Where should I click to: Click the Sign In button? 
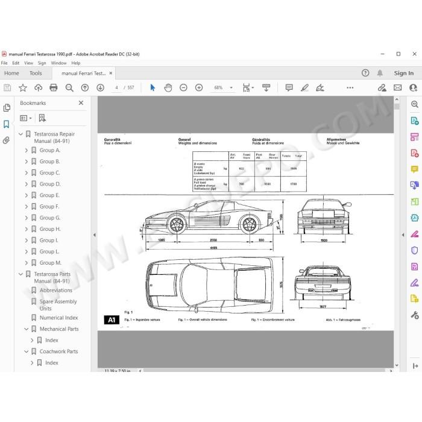(404, 73)
